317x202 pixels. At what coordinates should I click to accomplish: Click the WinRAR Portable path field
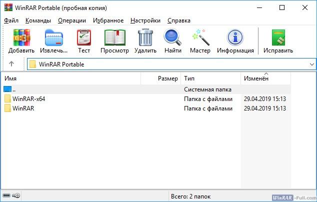pyautogui.click(x=171, y=64)
